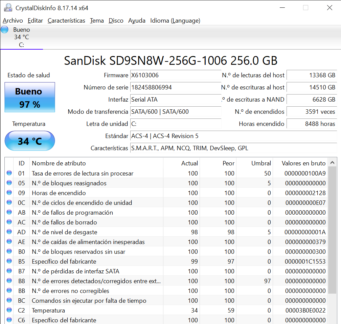Click status orb for attribute 09
The image size is (341, 324).
tap(9, 192)
